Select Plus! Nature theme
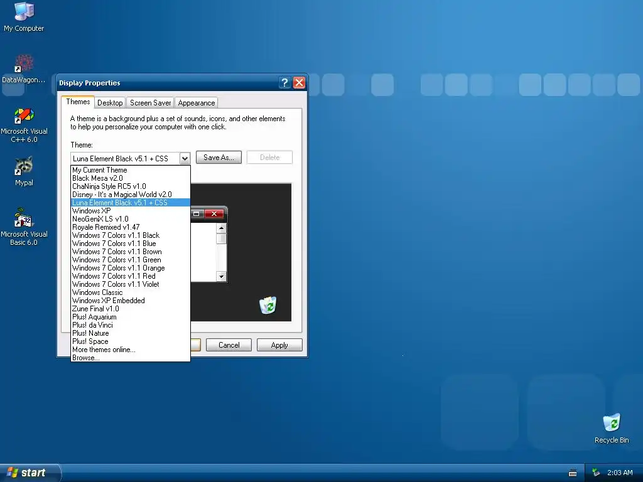The height and width of the screenshot is (482, 643). (131, 333)
